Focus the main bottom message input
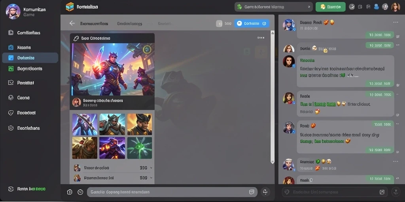 tap(172, 192)
